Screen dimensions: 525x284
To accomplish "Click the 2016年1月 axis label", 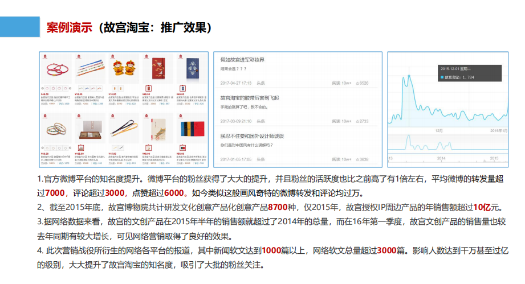I will 499,131.
